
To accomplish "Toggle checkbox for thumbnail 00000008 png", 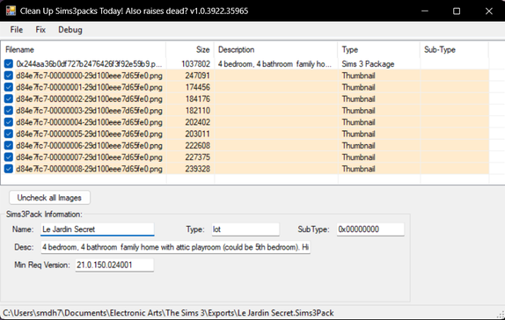I will click(x=9, y=169).
